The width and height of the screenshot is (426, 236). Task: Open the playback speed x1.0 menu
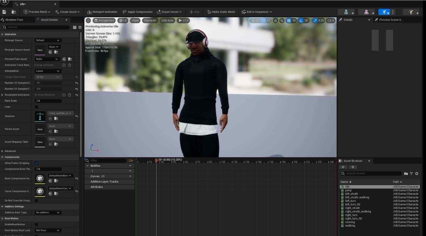[183, 20]
